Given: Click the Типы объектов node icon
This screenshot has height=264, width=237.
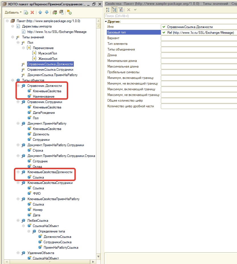Looking at the screenshot, I should point(18,80).
